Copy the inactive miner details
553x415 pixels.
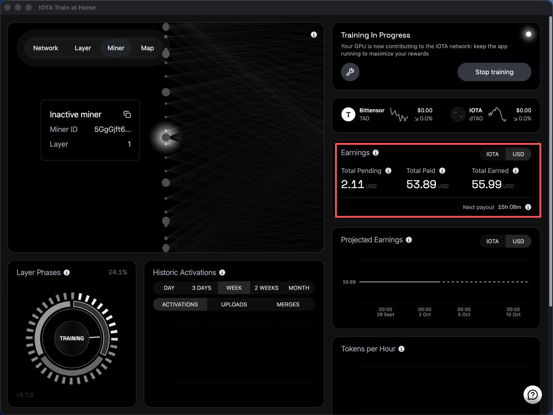pos(127,114)
